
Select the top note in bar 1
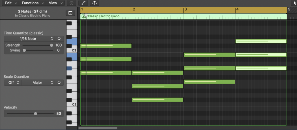106,46
